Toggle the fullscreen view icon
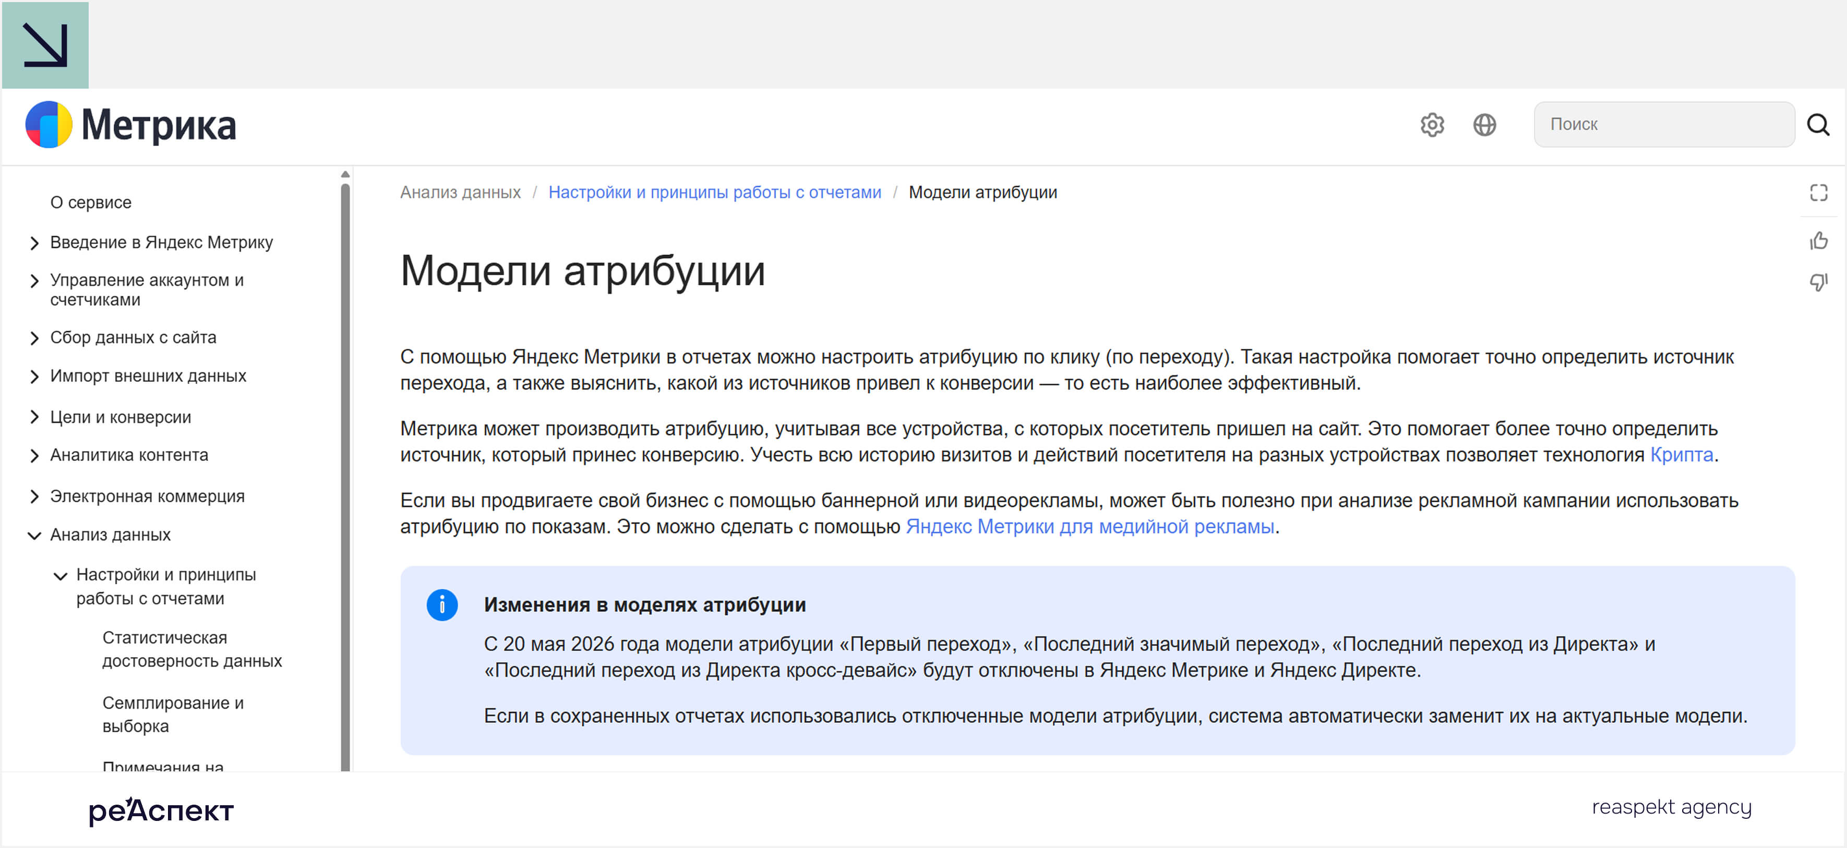1847x848 pixels. coord(1818,192)
